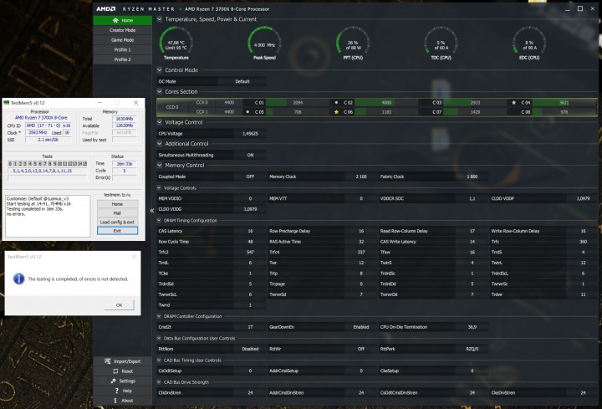Collapse Temperature, Speed, Power & Current section
Viewport: 602px width, 409px height.
click(160, 19)
